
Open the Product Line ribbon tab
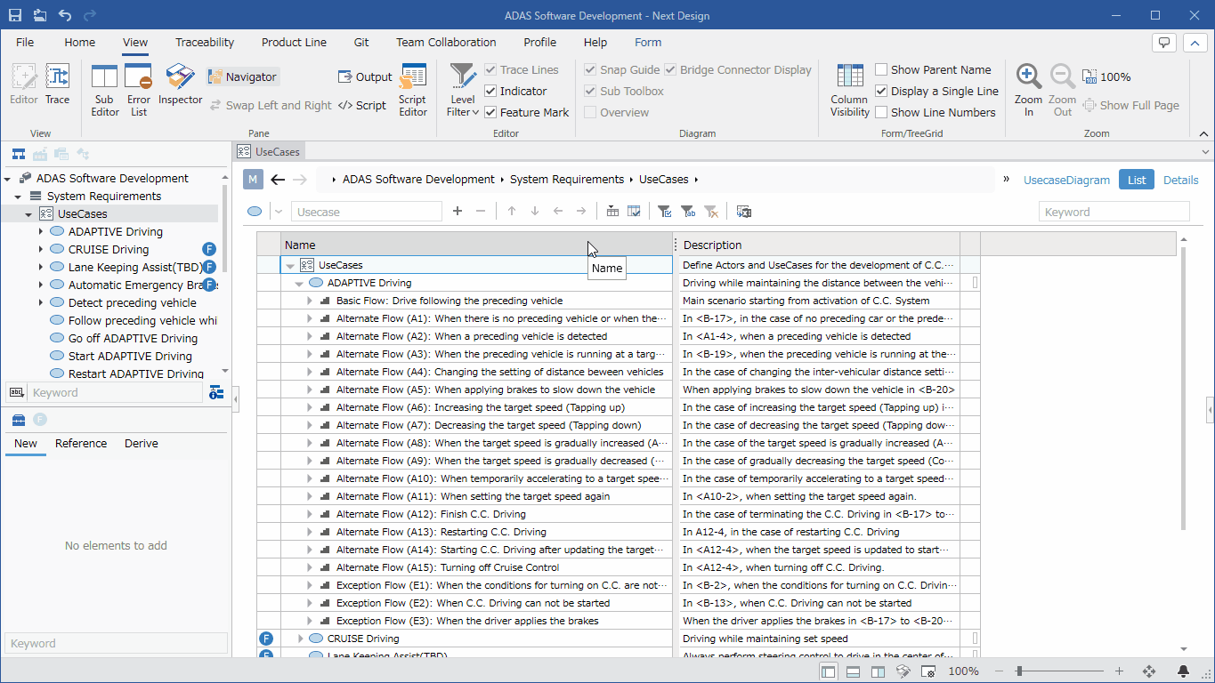[294, 42]
